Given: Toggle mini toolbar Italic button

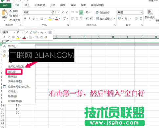Looking at the screenshot, I should tap(9, 37).
